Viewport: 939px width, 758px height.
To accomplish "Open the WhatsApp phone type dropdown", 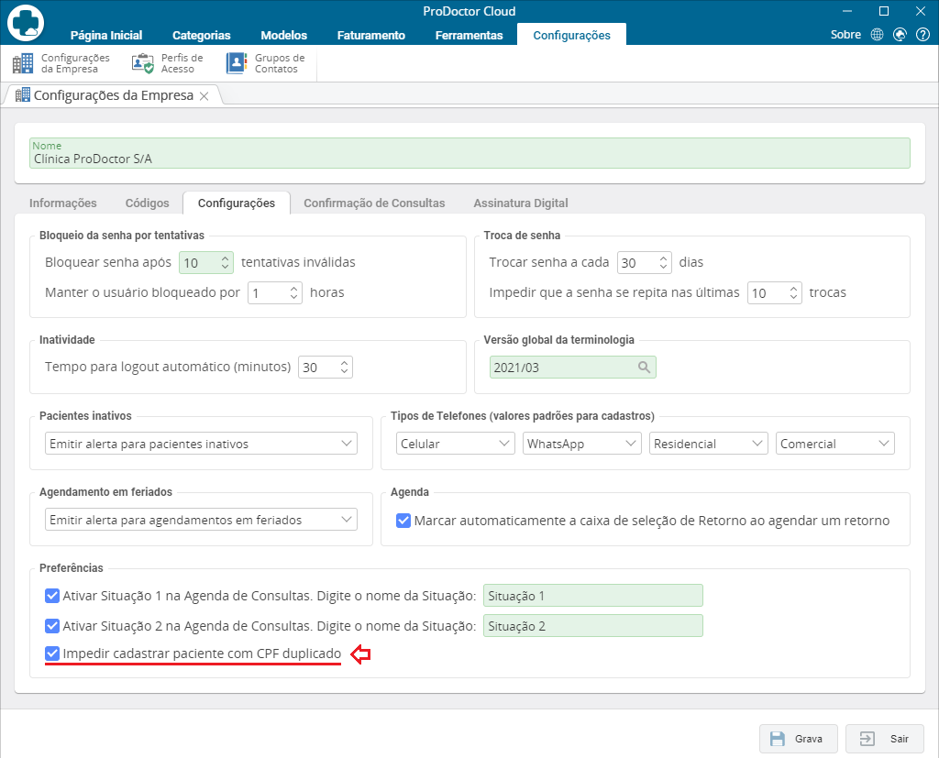I will 582,444.
